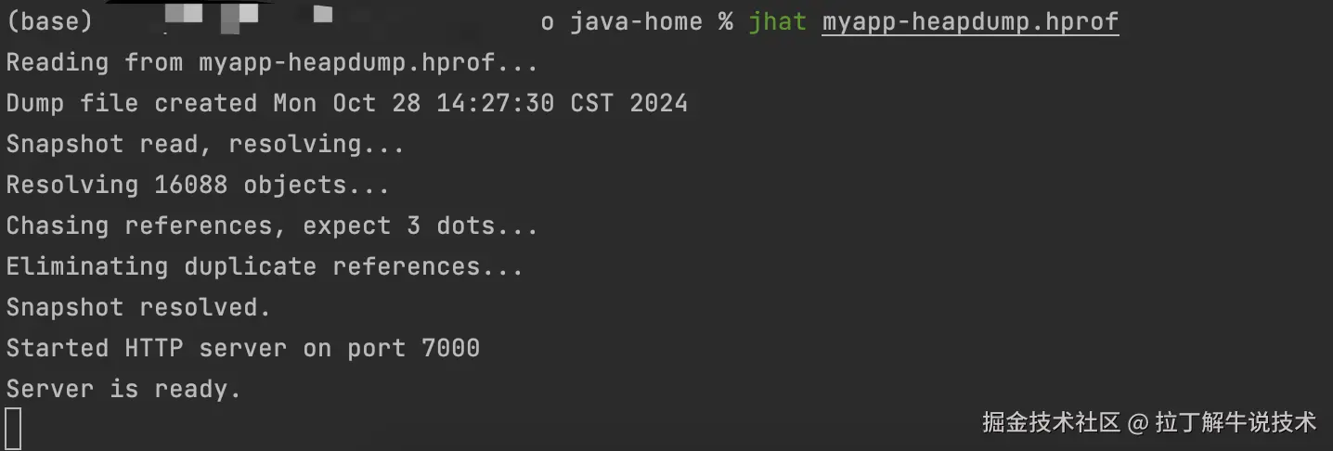The image size is (1333, 451).
Task: Click the port number 7000
Action: coord(450,348)
